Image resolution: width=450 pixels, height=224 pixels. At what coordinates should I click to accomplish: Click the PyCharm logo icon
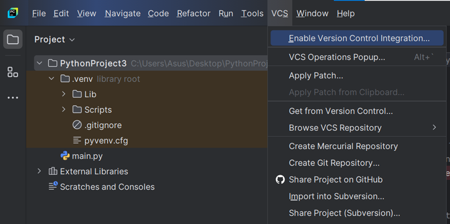tap(13, 13)
